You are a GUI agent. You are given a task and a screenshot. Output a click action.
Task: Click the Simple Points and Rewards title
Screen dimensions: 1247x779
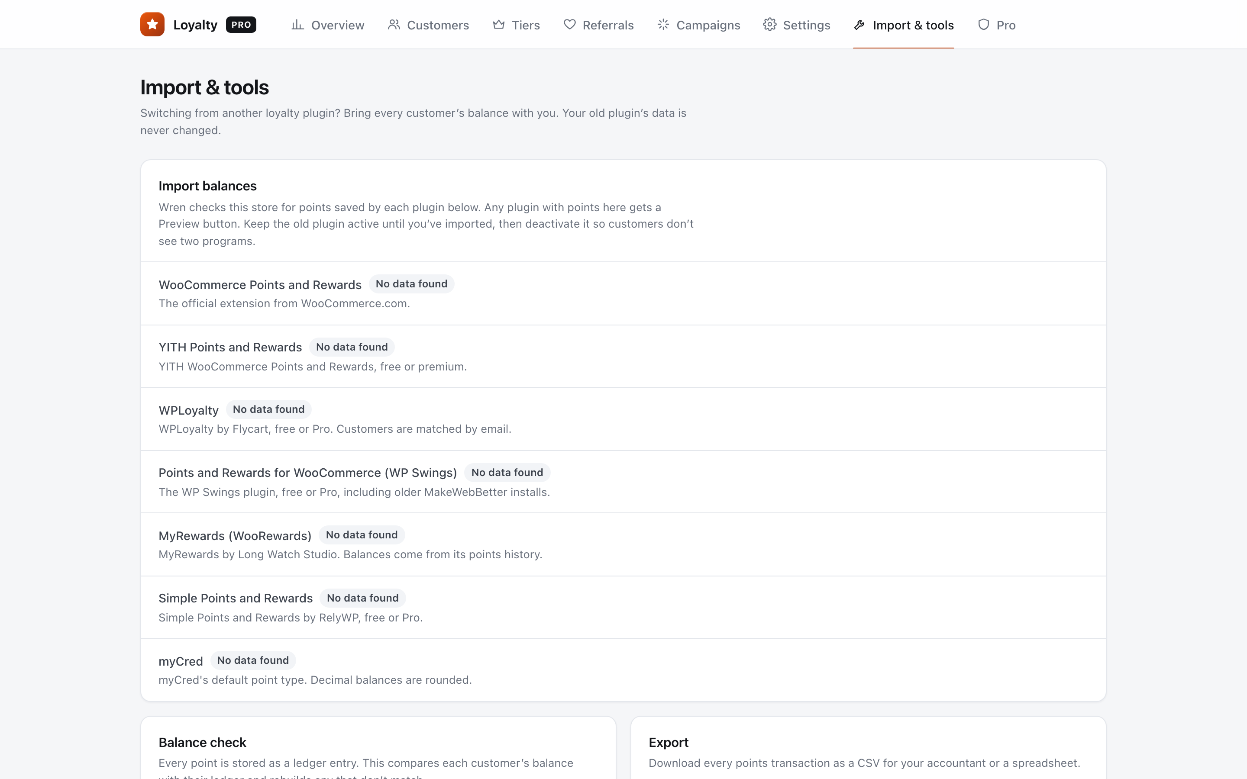[236, 598]
